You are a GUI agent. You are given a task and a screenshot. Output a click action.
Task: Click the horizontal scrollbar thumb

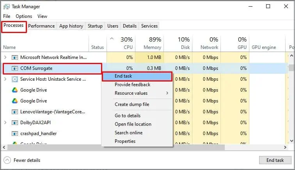point(116,147)
